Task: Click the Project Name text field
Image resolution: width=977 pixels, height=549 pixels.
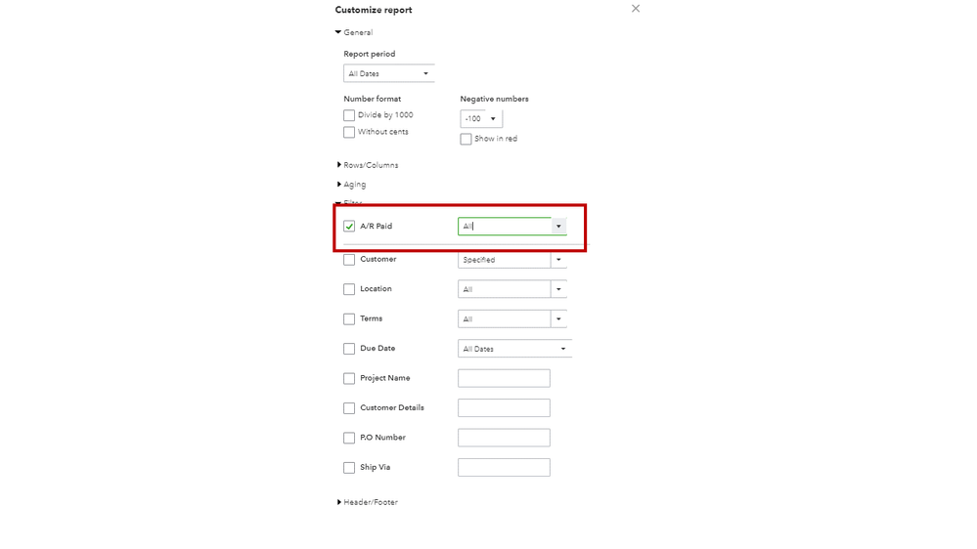Action: (504, 378)
